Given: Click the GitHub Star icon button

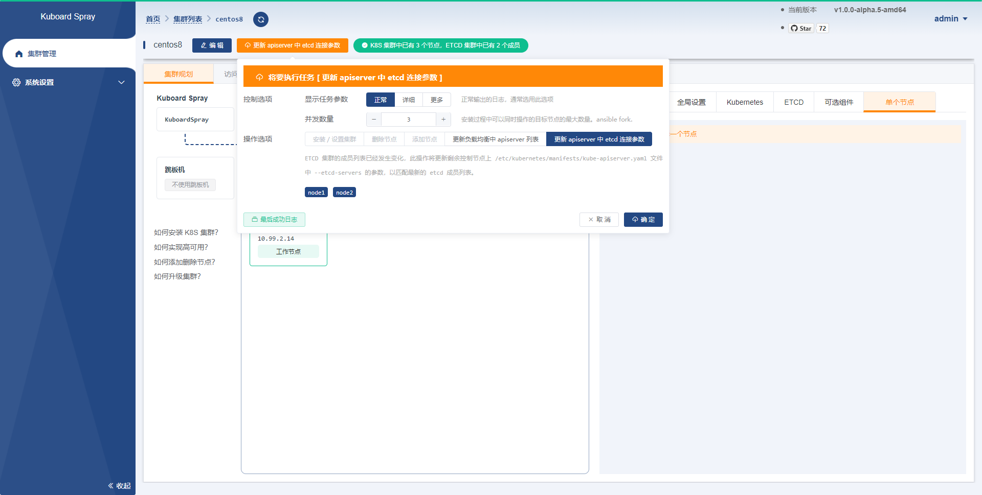Looking at the screenshot, I should click(801, 28).
